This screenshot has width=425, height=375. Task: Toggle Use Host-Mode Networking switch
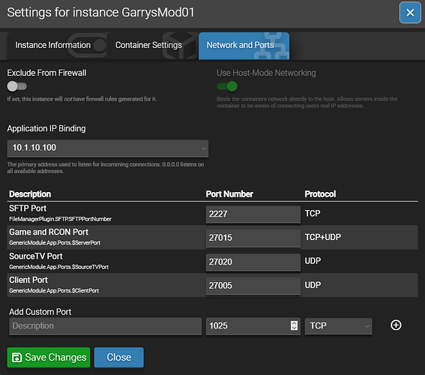tap(227, 86)
